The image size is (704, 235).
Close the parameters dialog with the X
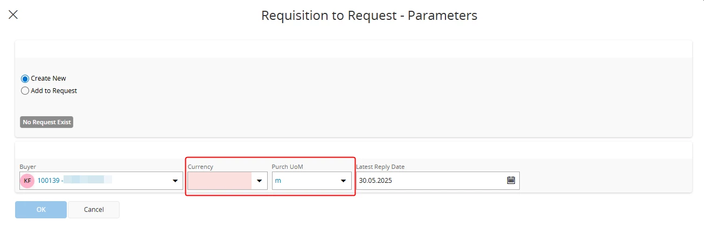coord(13,15)
